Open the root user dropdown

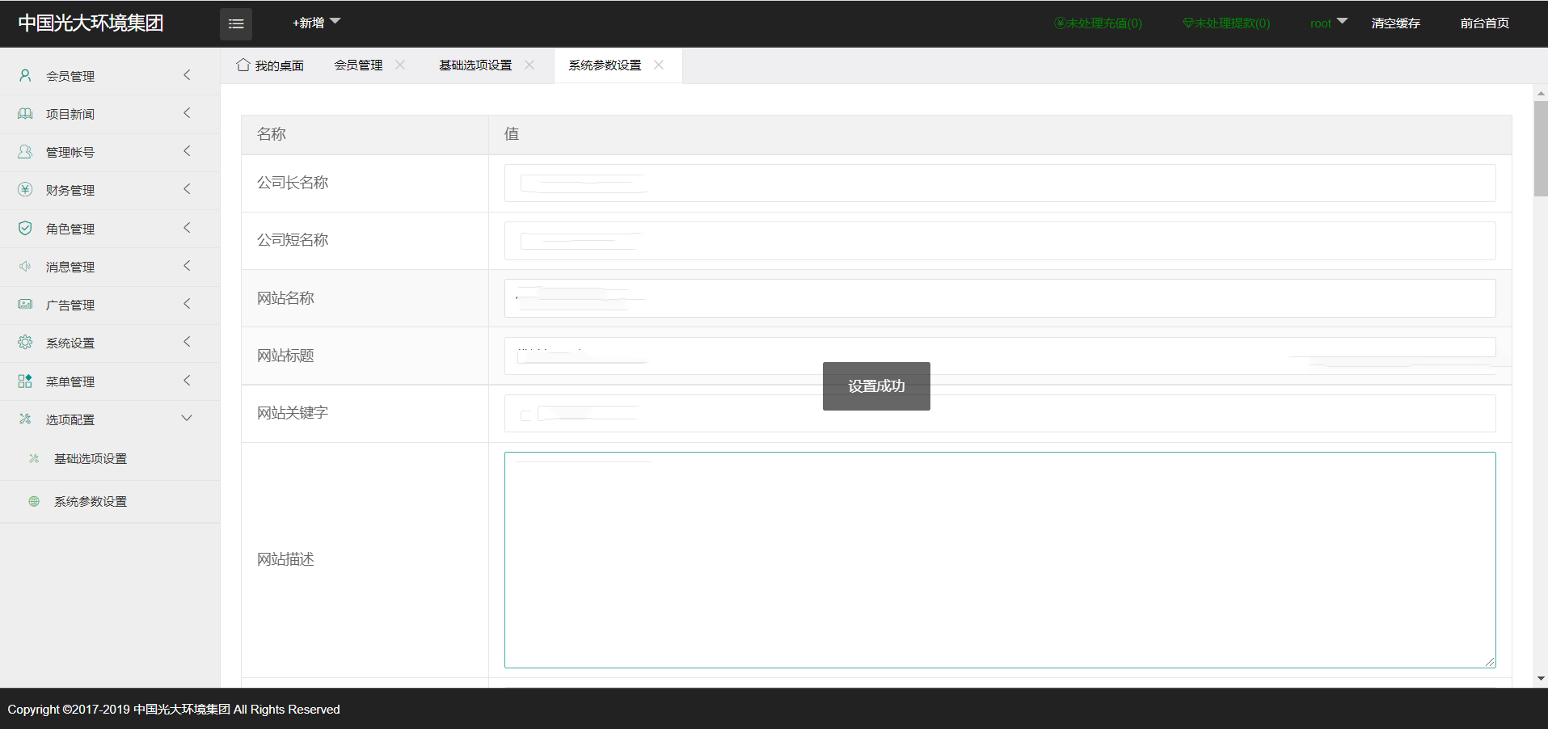tap(1328, 23)
